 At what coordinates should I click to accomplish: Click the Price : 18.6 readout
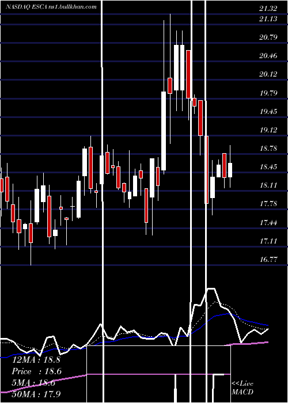tap(37, 371)
